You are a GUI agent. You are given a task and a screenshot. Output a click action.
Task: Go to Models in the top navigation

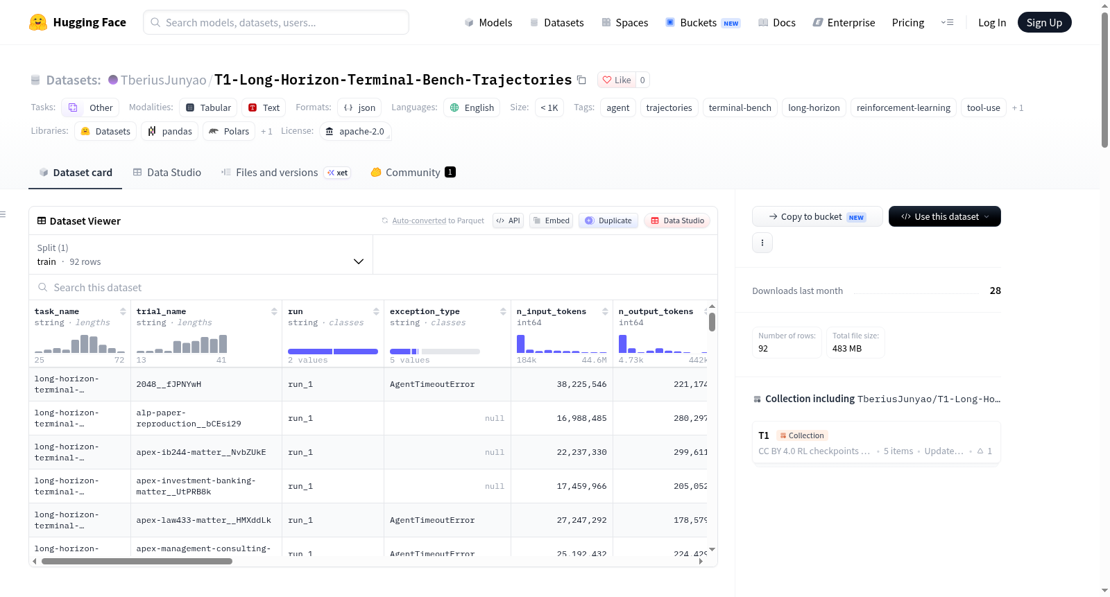coord(488,22)
